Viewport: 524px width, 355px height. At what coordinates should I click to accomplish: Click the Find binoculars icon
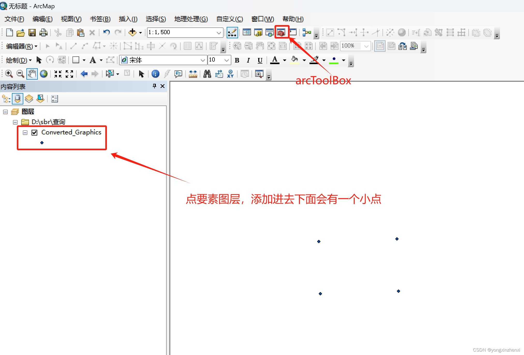coord(207,74)
